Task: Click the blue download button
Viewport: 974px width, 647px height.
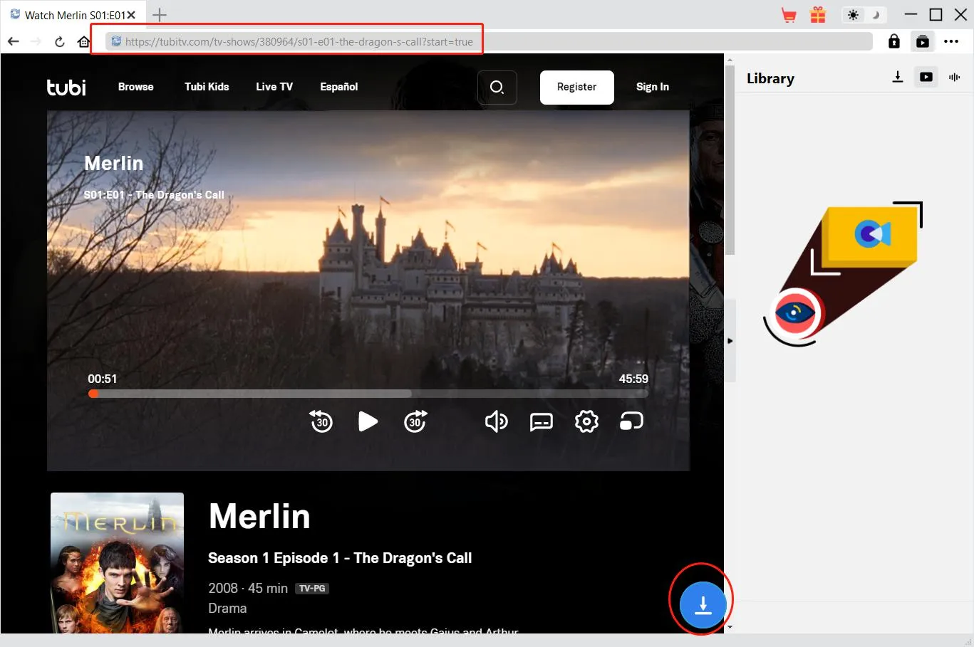Action: (703, 605)
